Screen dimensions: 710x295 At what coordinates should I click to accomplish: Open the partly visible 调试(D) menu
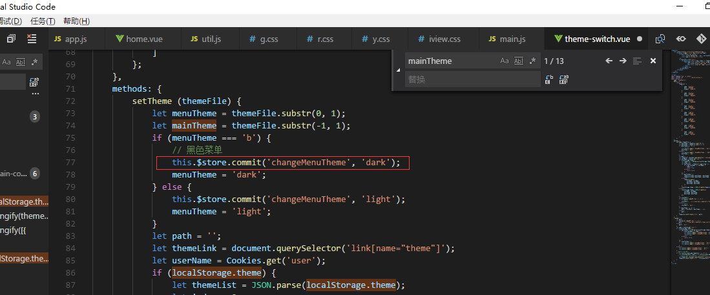click(x=11, y=21)
